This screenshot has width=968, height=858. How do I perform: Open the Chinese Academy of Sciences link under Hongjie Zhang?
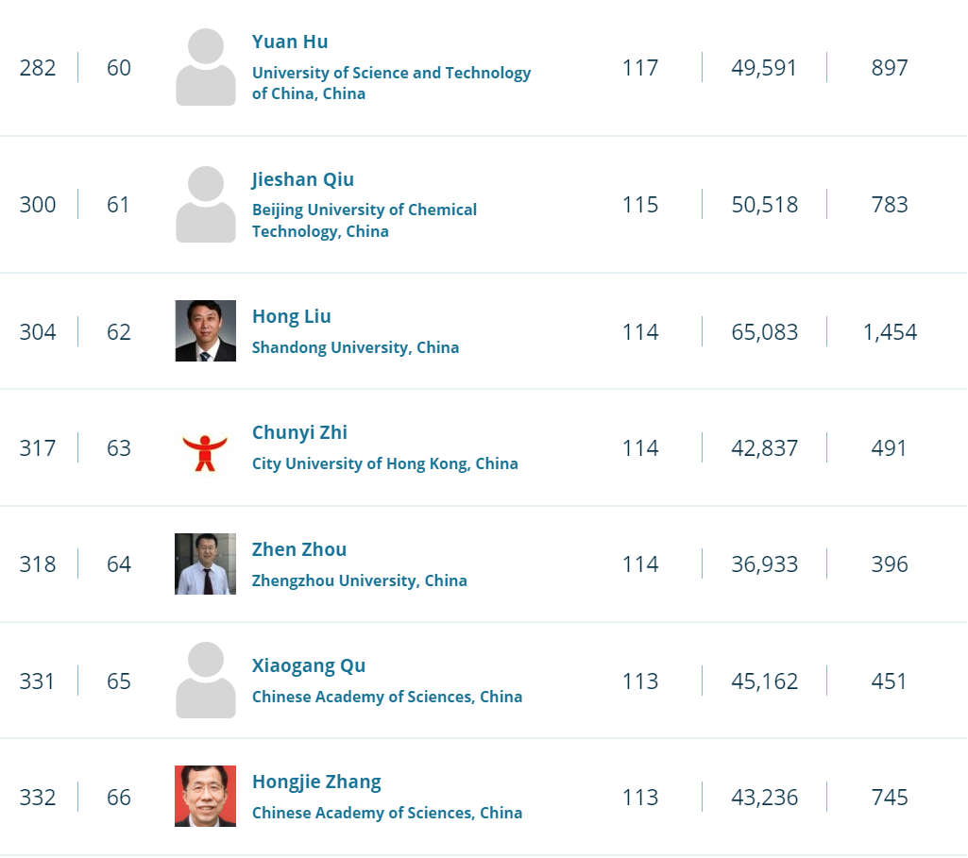click(386, 813)
